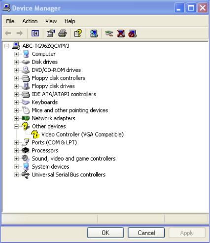Select Sound, video and game controllers
210x243 pixels.
click(73, 159)
